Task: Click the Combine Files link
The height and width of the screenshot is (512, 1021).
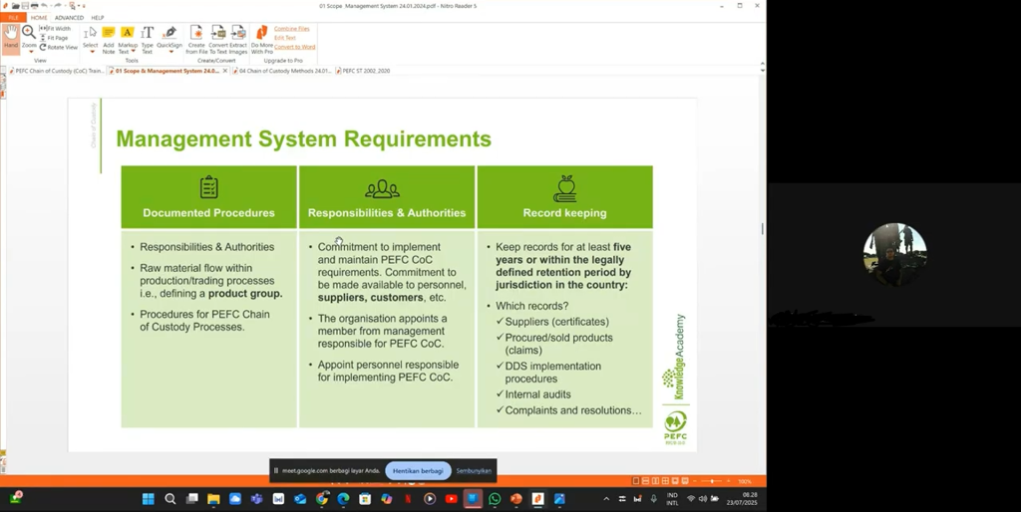Action: click(x=292, y=29)
